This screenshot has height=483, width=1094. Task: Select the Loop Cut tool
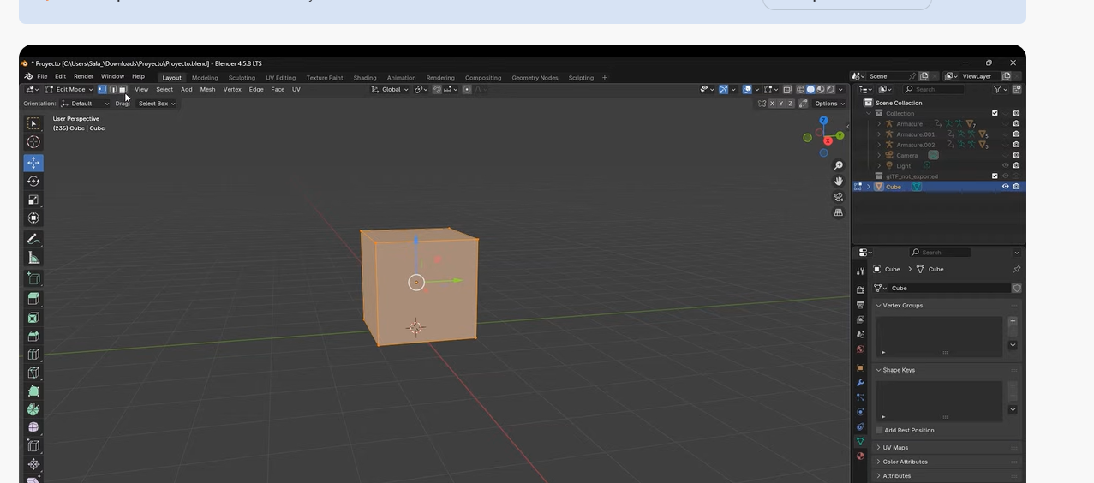point(33,355)
